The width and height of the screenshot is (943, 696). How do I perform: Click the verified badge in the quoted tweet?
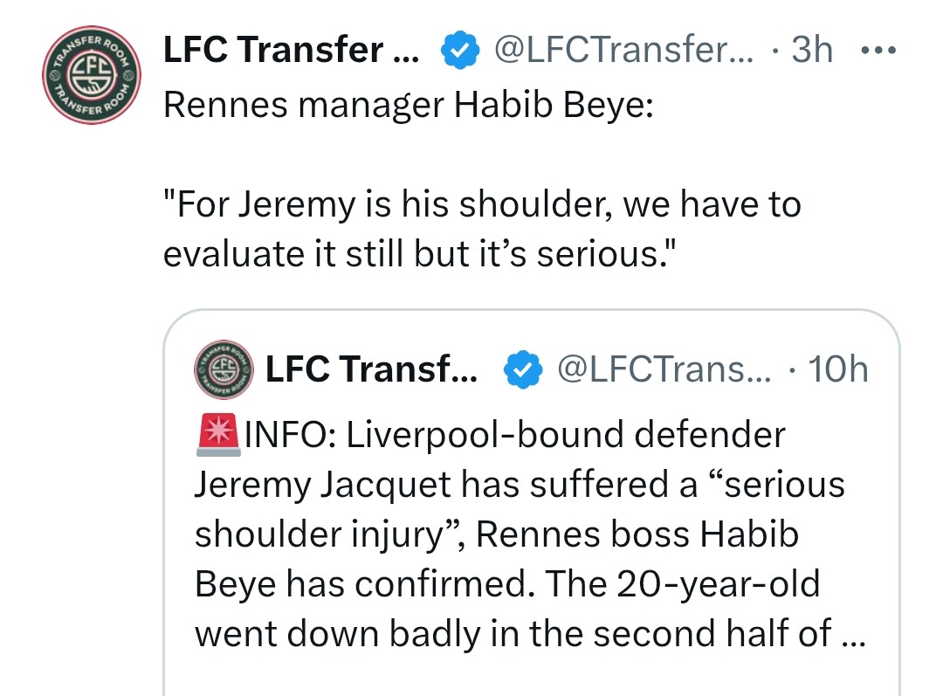[521, 370]
